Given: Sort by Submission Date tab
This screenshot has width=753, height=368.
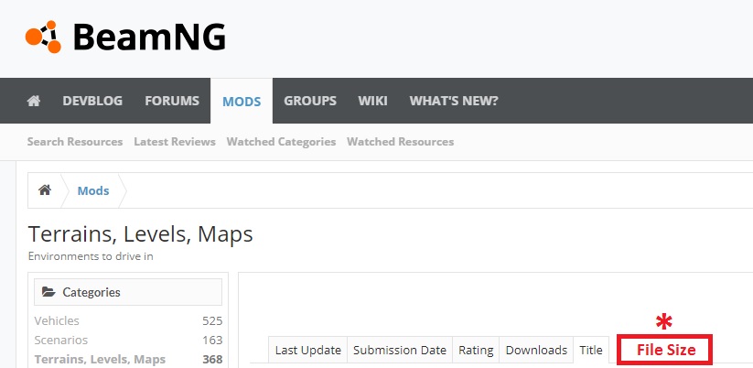Looking at the screenshot, I should pyautogui.click(x=400, y=350).
